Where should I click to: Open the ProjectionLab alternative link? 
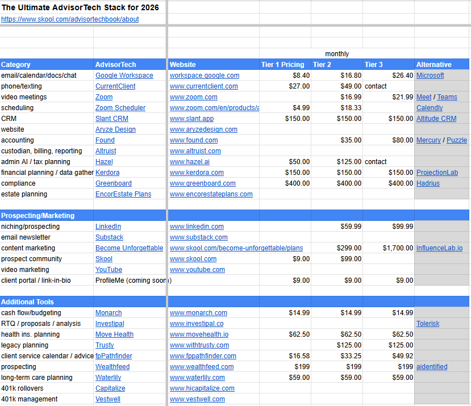pyautogui.click(x=437, y=173)
